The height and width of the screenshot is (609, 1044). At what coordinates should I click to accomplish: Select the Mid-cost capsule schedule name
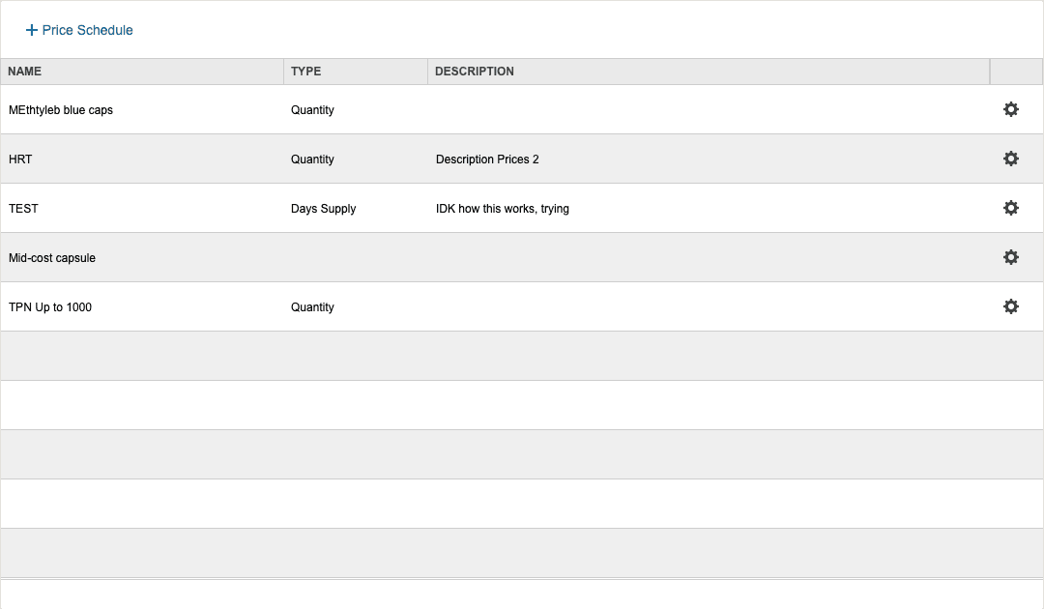pyautogui.click(x=52, y=258)
